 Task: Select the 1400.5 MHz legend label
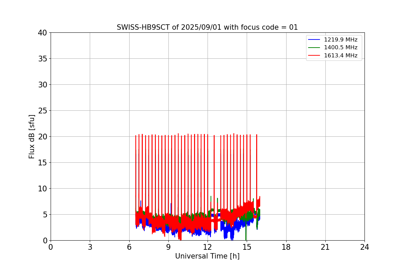pos(341,48)
